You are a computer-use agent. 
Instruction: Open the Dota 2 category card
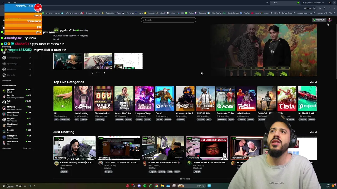[x=165, y=99]
